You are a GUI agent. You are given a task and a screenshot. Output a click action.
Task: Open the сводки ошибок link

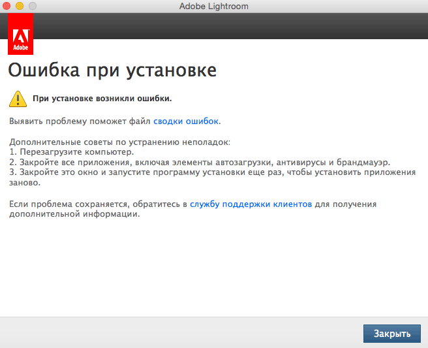tap(186, 121)
